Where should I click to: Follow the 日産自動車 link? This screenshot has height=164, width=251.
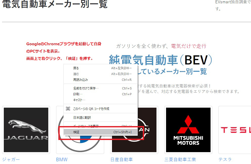[x=122, y=159]
